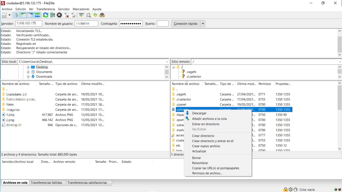Search for files recursively with binoculars
Image resolution: width=342 pixels, height=192 pixels.
(x=102, y=15)
